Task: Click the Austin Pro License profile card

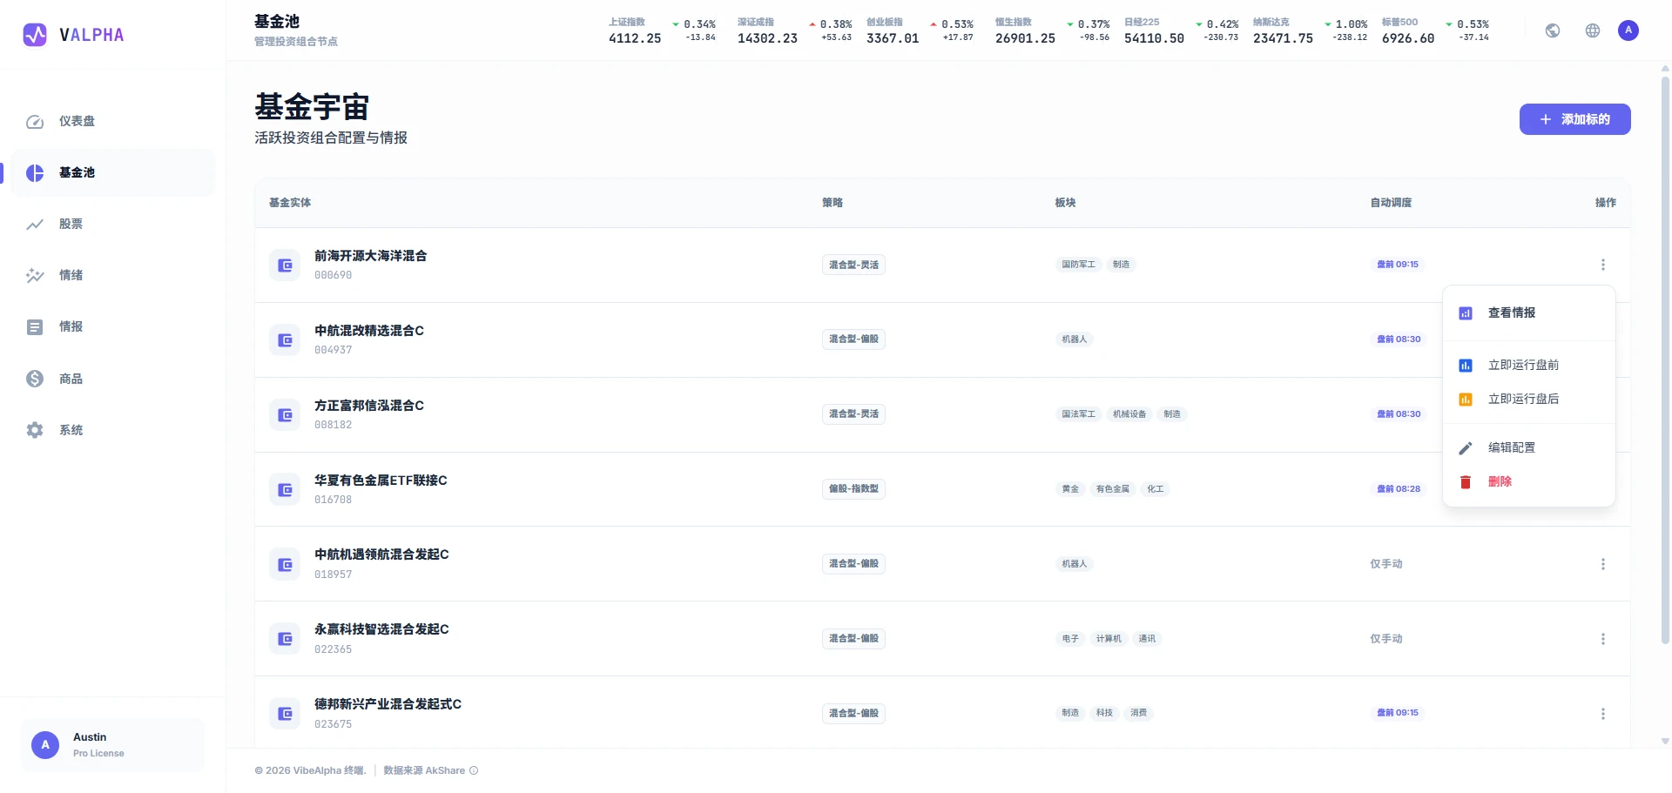Action: pyautogui.click(x=113, y=745)
